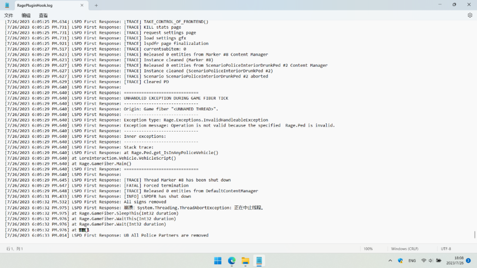Screen dimensions: 477x268
Task: Open the 查看 (View) menu
Action: coord(43,15)
